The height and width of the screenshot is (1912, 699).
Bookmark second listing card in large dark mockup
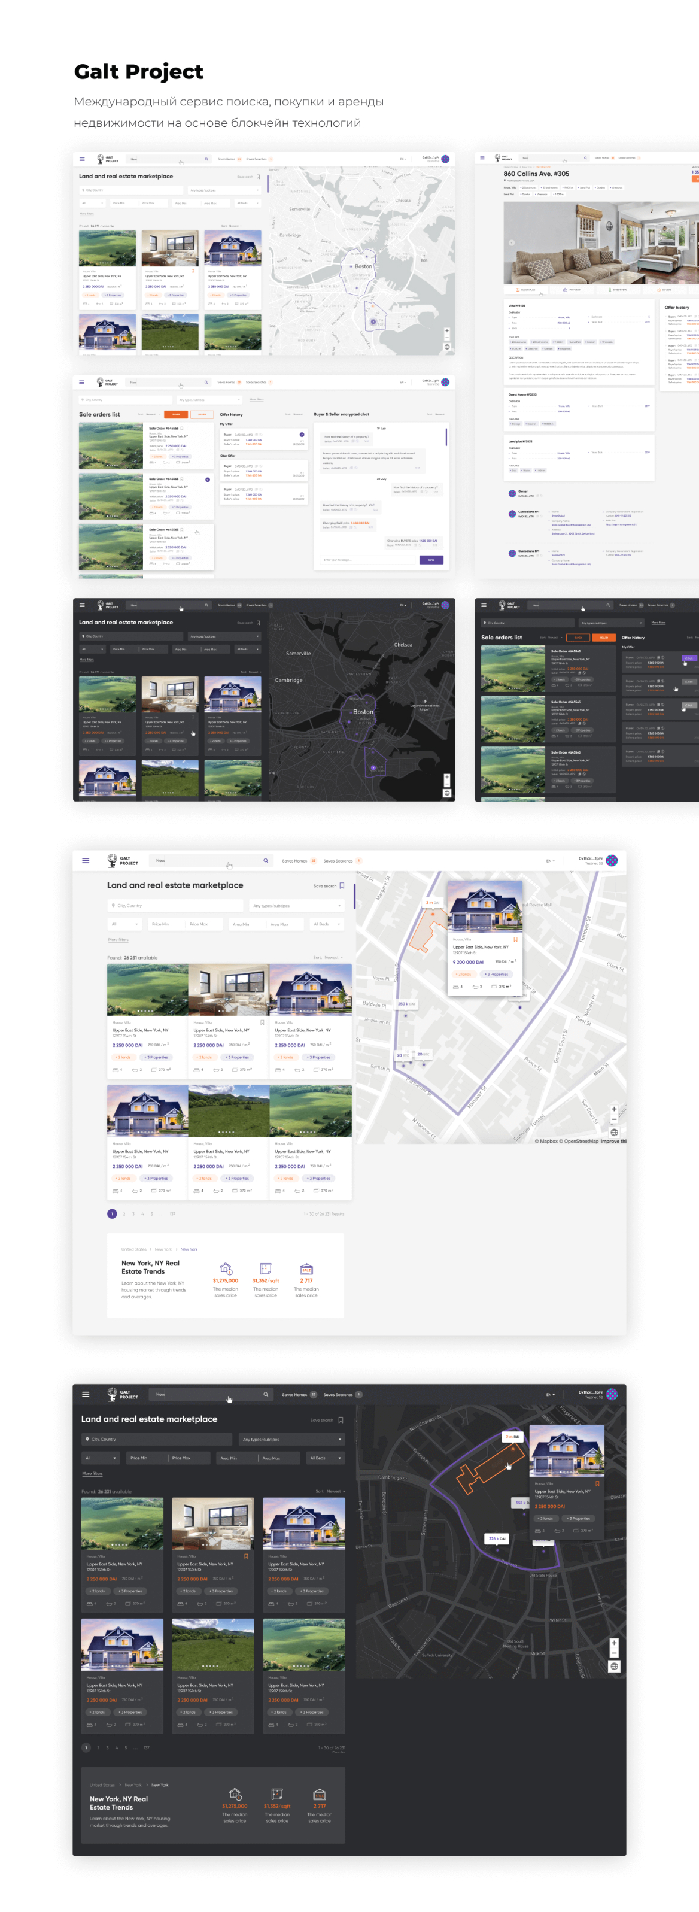(247, 1556)
